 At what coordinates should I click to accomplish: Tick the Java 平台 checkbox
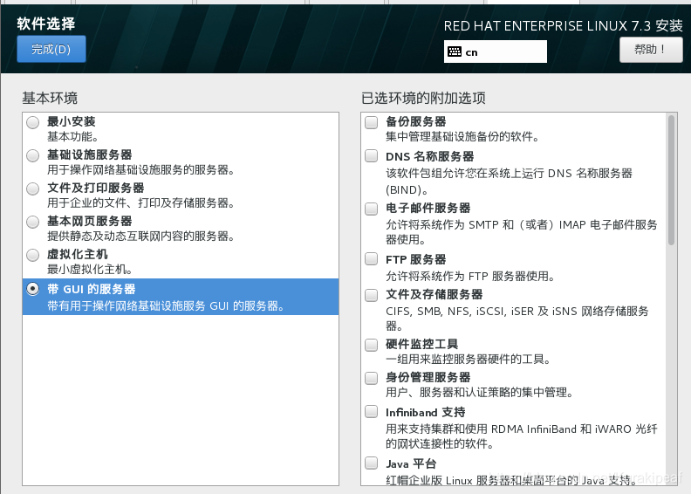[x=371, y=463]
